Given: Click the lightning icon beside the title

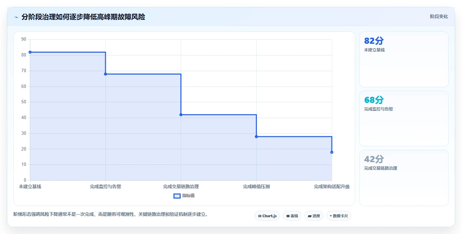Looking at the screenshot, I should tap(16, 17).
